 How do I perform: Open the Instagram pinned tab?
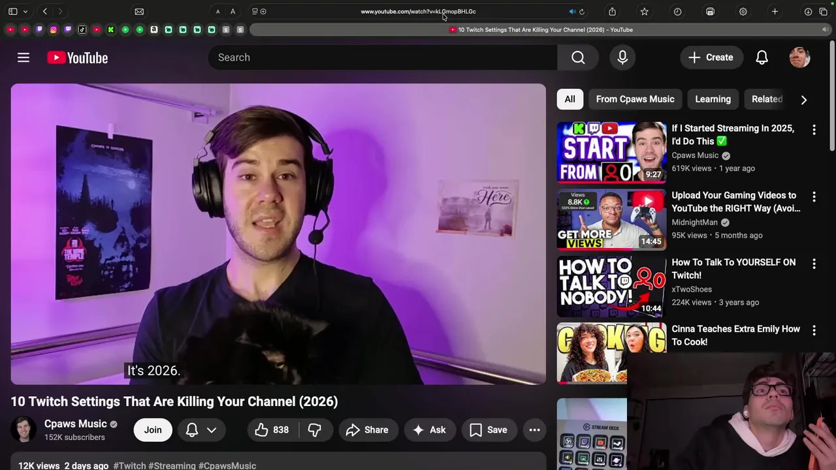tap(54, 29)
